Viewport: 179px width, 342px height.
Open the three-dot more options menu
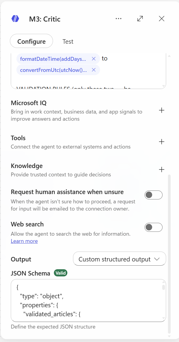coord(119,19)
